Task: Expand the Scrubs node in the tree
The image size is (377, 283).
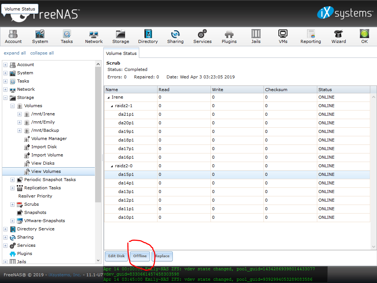Action: click(x=12, y=204)
